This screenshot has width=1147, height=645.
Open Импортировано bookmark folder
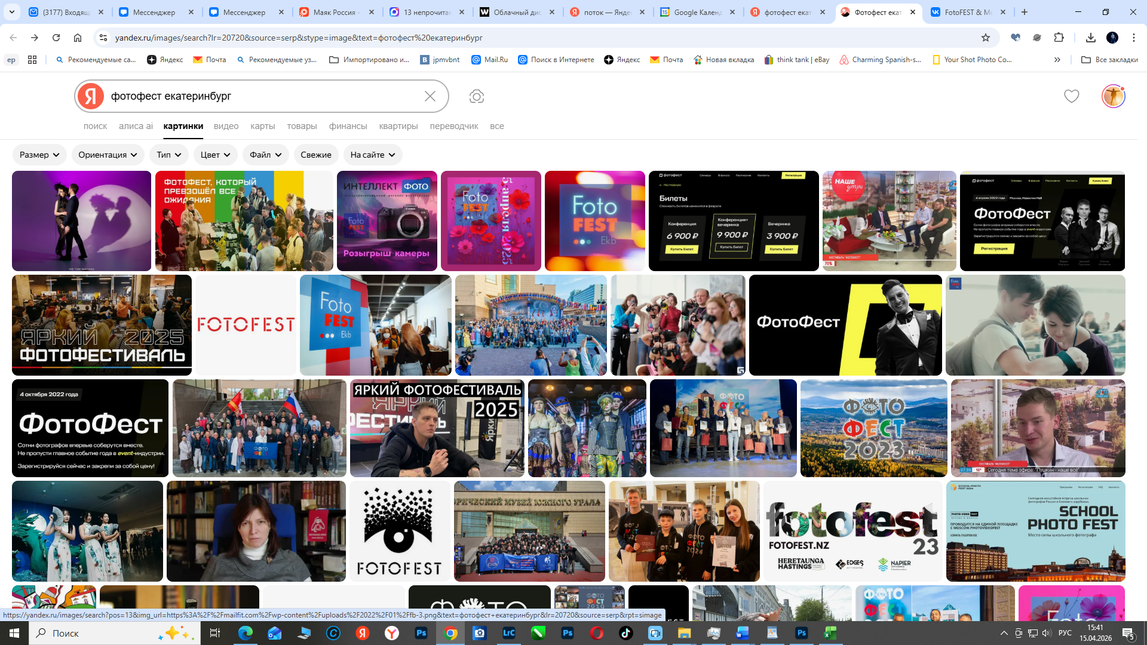(x=369, y=60)
